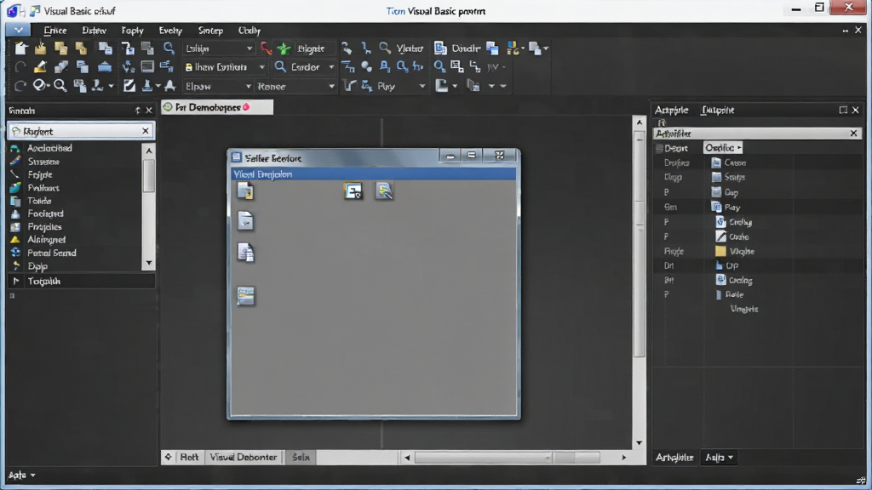Click the yellow triangle icon beside Alnirgned
This screenshot has width=872, height=490.
15,239
